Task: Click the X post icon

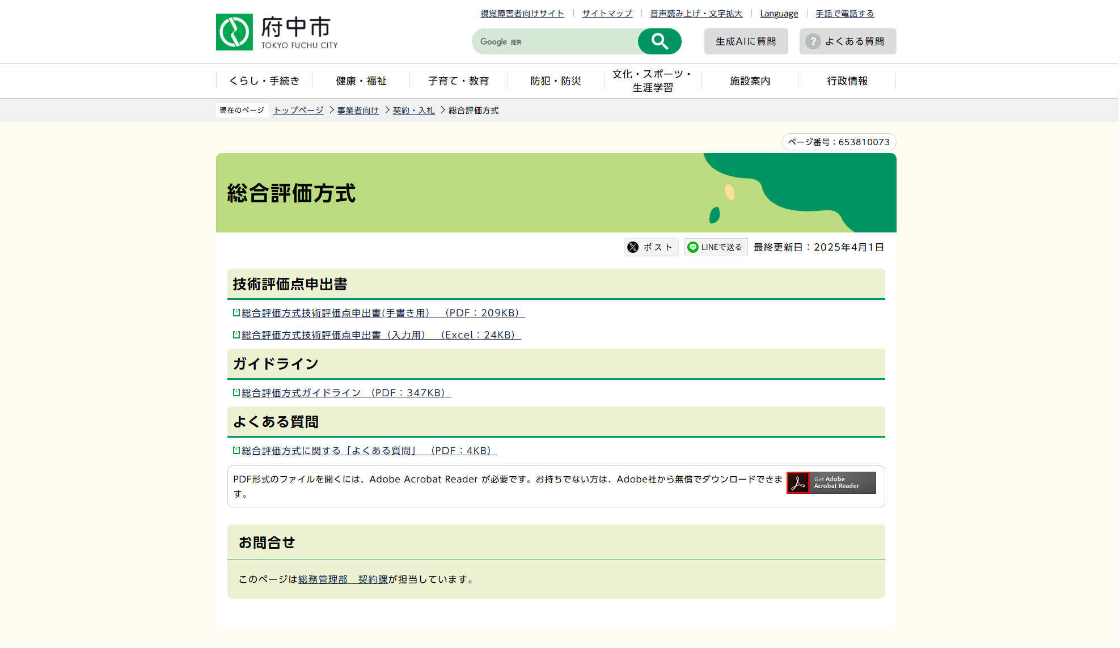Action: (633, 247)
